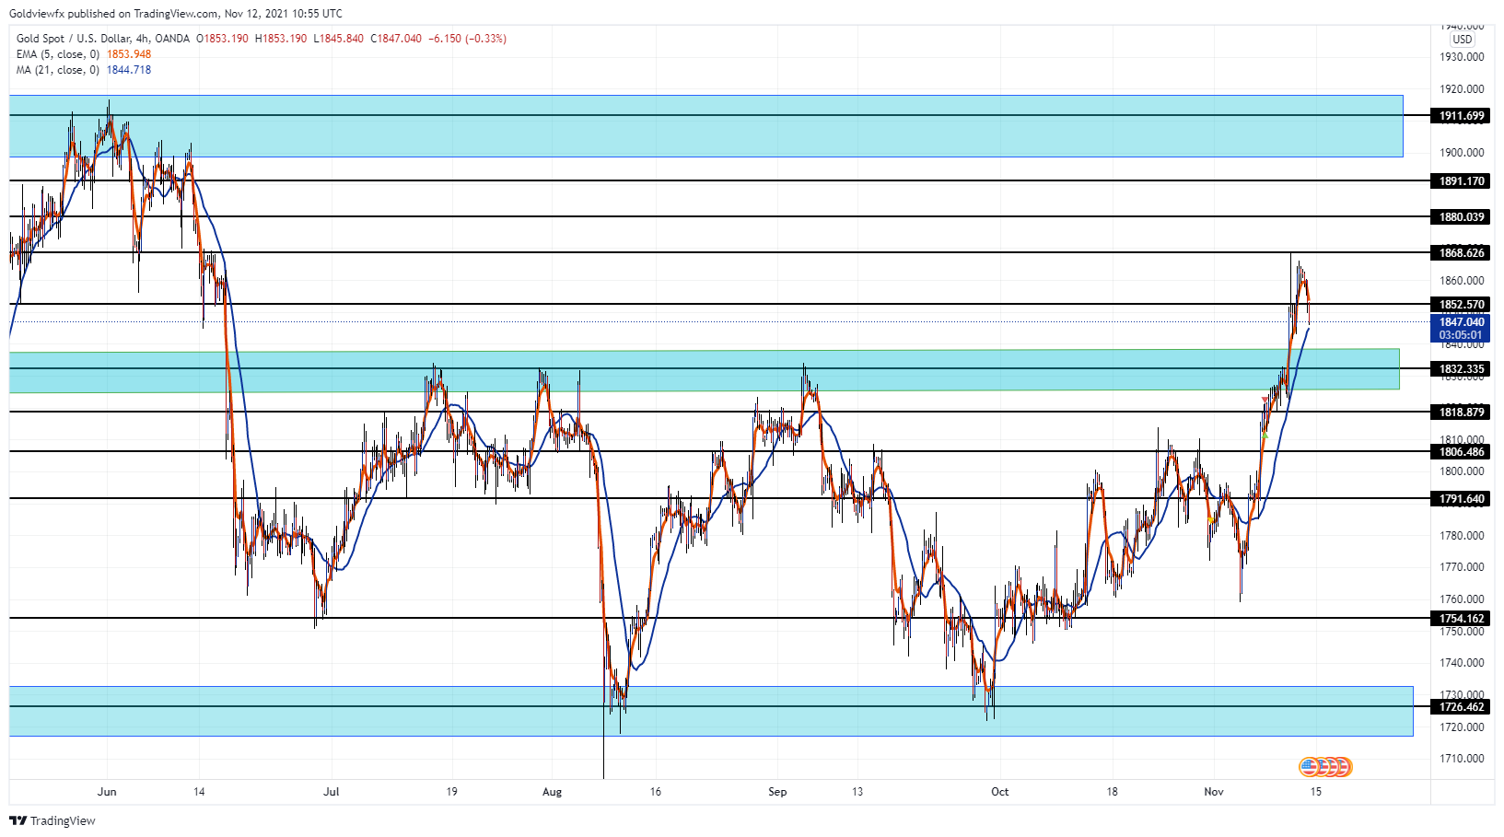The height and width of the screenshot is (837, 1504).
Task: Click the MA value 1844.718
Action: (129, 70)
